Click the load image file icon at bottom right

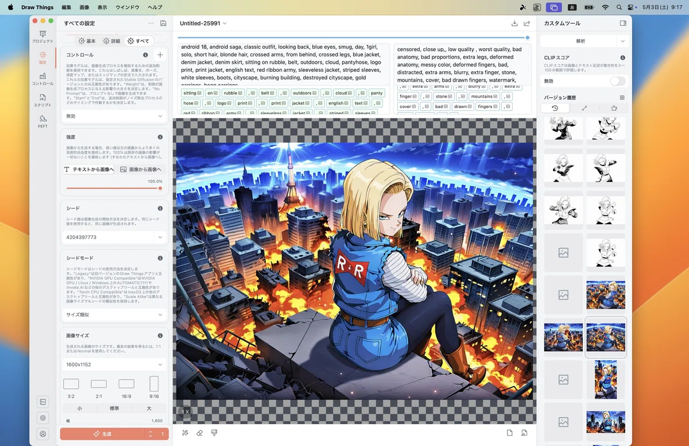pos(524,433)
